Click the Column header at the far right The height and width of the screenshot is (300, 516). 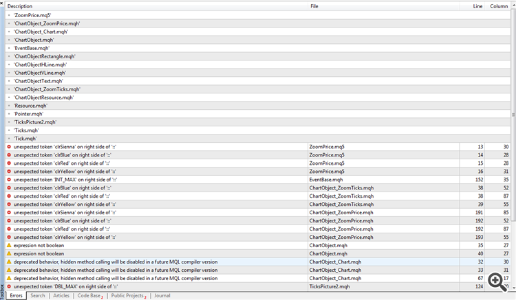pyautogui.click(x=498, y=6)
